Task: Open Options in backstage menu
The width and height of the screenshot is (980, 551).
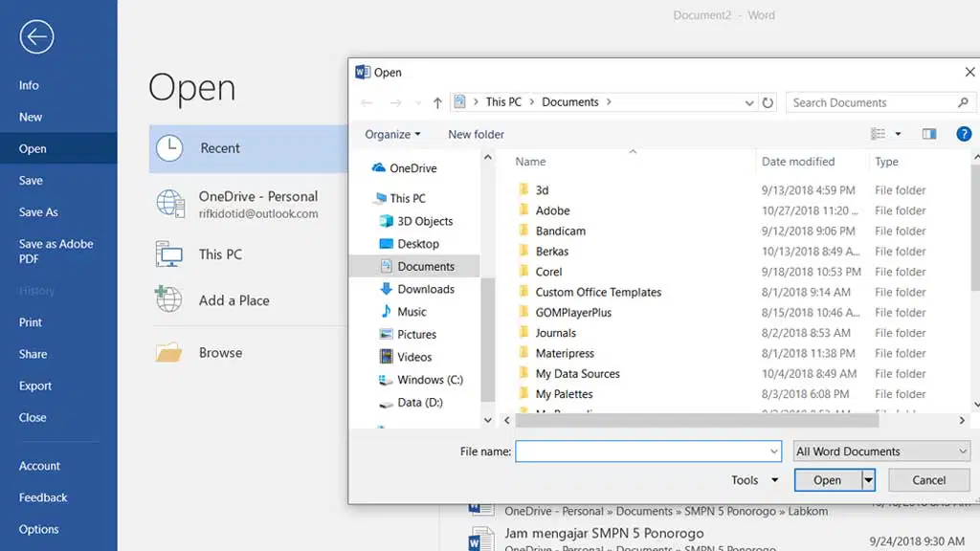Action: pos(38,529)
